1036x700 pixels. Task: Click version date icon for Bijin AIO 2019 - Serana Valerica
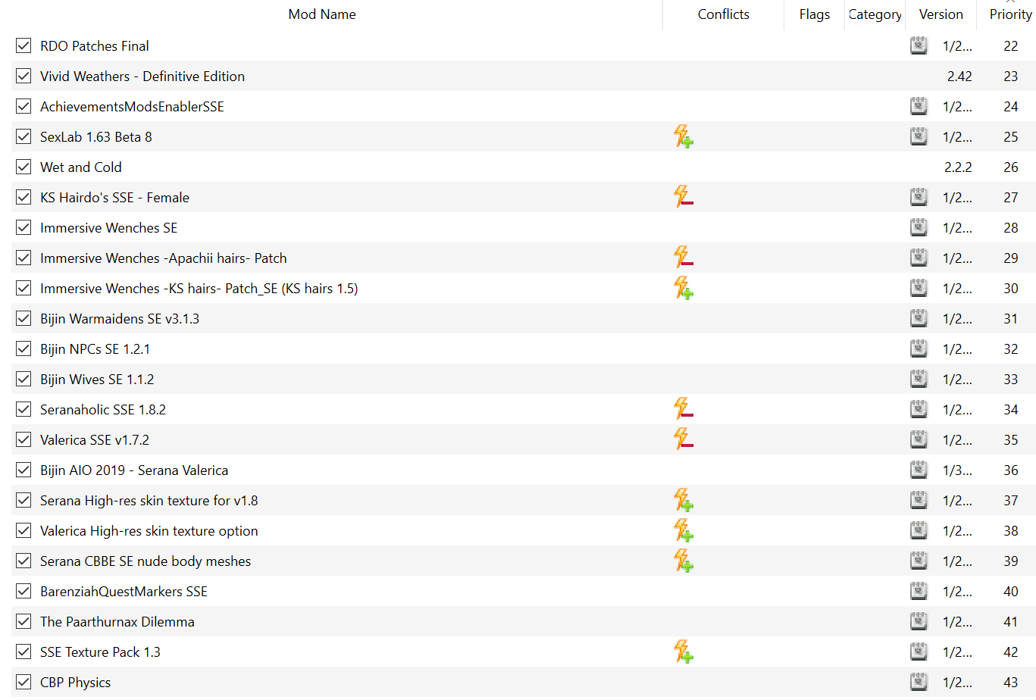[x=919, y=470]
